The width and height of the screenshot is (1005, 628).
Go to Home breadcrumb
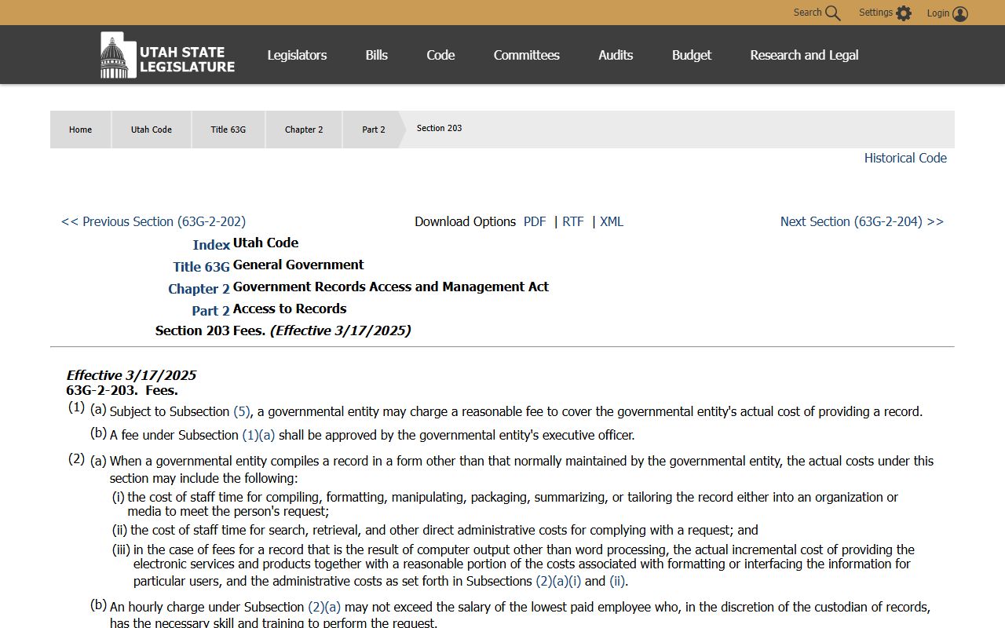[x=80, y=130]
